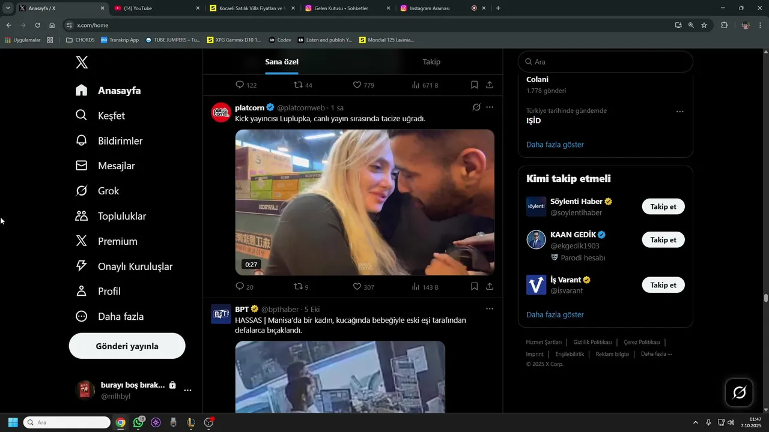
Task: Open Hizmet Şartları link
Action: click(x=544, y=342)
